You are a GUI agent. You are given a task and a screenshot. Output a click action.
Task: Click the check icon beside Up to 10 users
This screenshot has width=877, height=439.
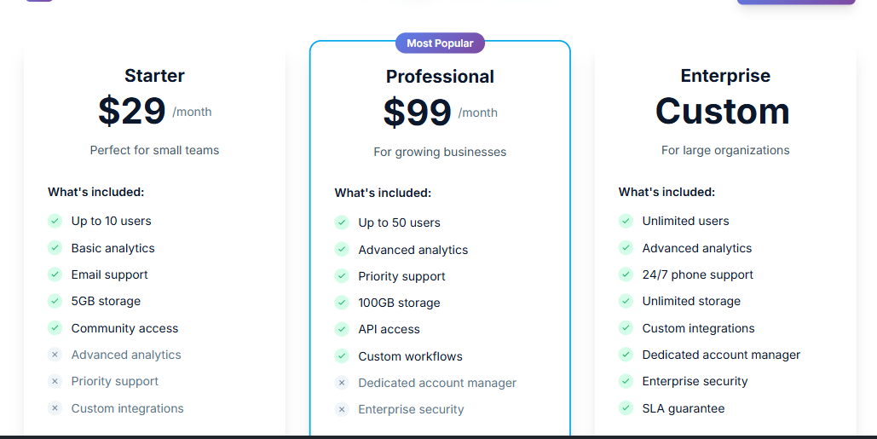pos(55,221)
